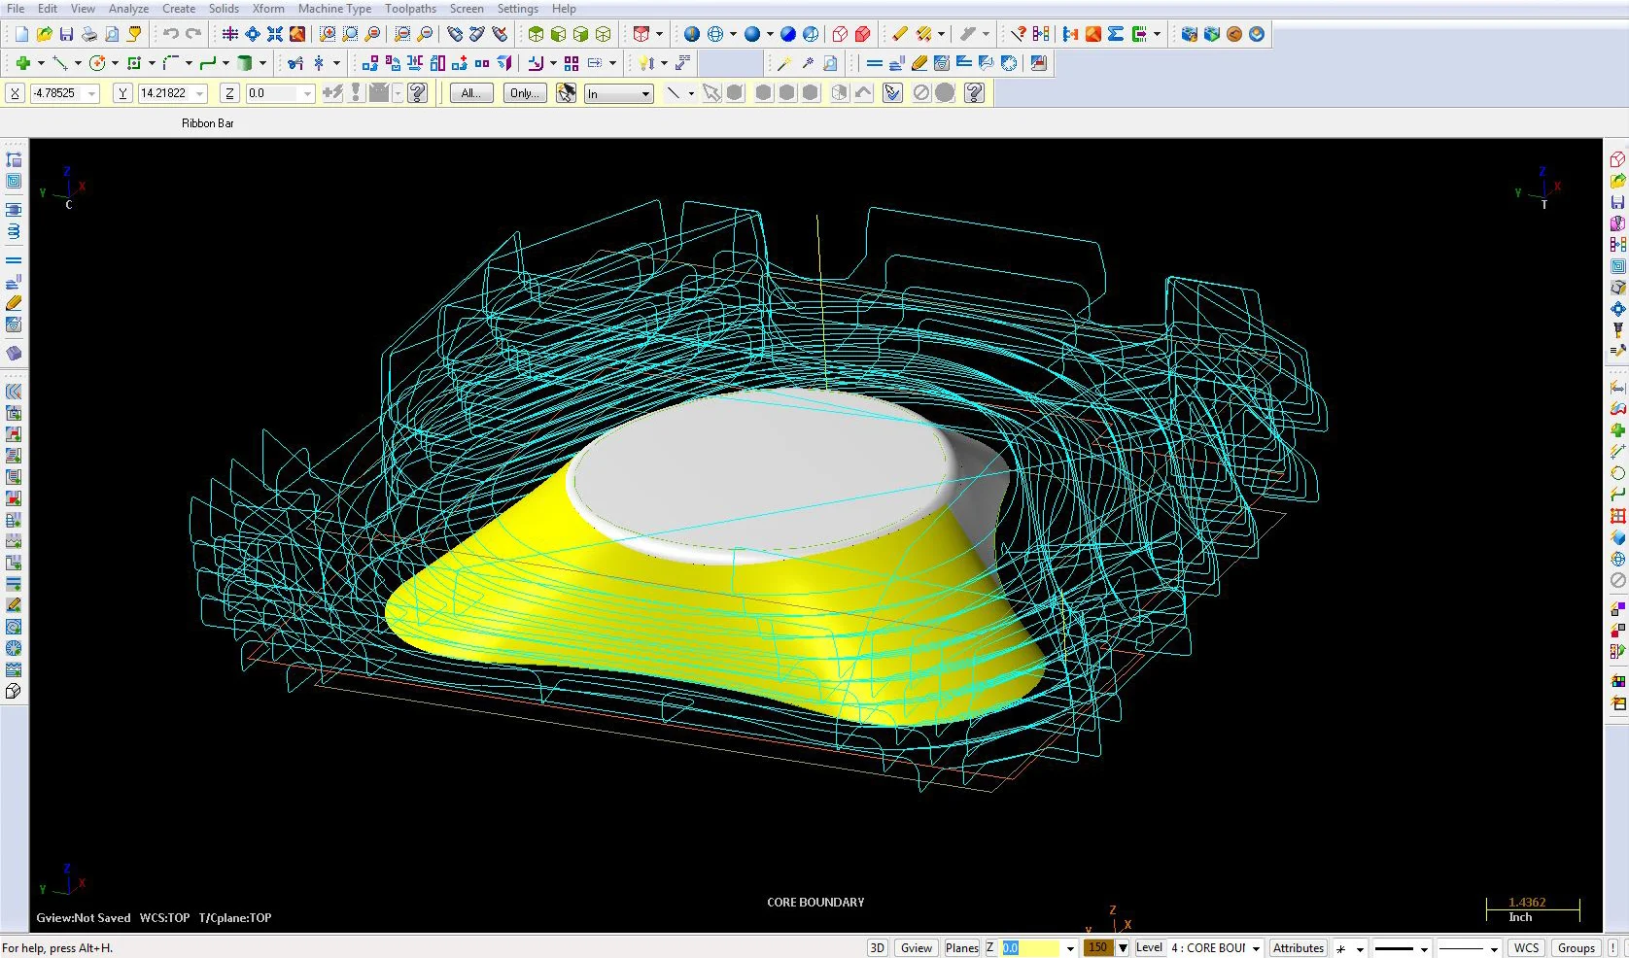Toggle the 3D/2D construction mode button
This screenshot has width=1629, height=958.
click(x=877, y=948)
